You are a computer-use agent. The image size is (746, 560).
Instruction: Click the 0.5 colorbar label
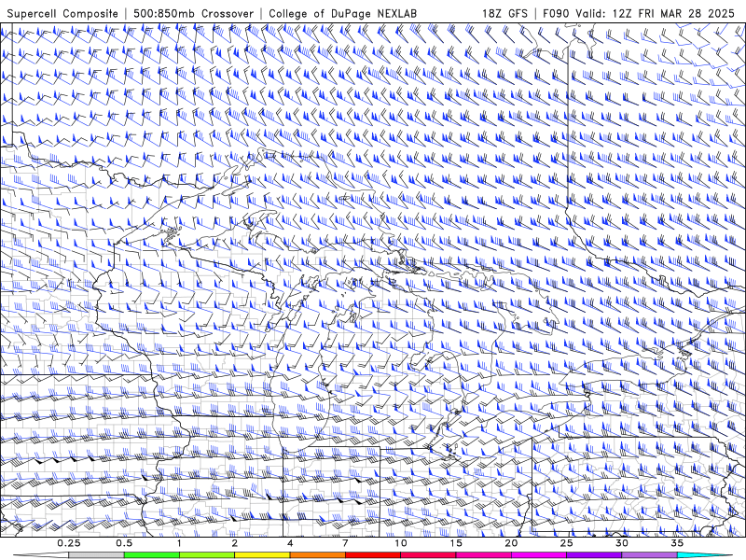(124, 543)
